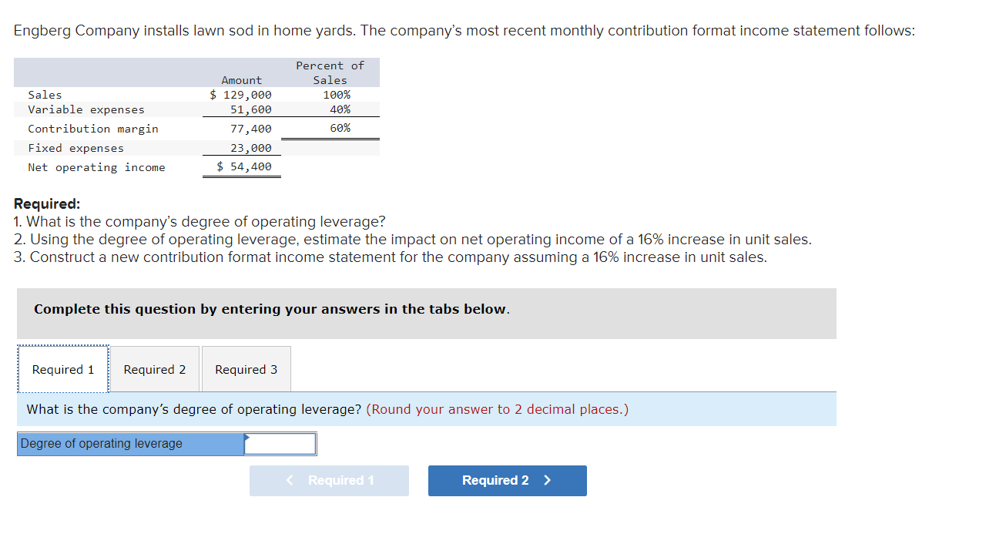Click the Percent of Sales column header
Viewport: 1006px width, 534px height.
[330, 72]
